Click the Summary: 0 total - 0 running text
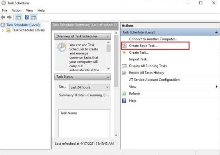This screenshot has width=220, height=155. (83, 95)
